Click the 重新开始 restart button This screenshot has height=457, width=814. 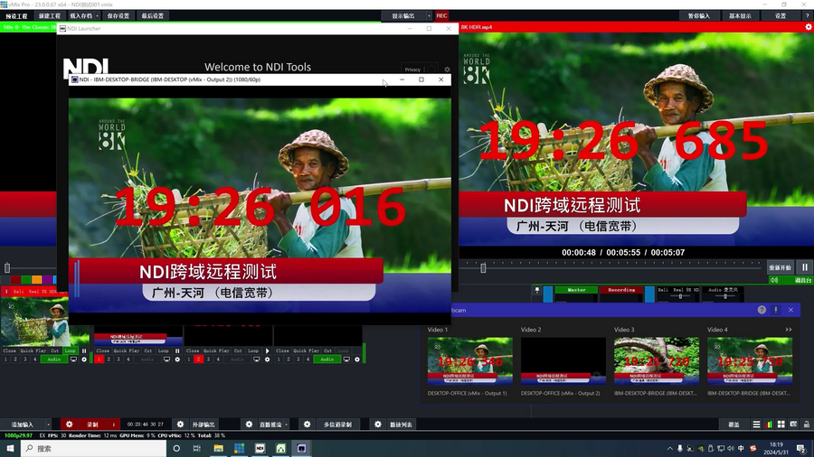(x=780, y=267)
